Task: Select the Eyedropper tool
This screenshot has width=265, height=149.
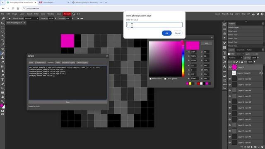Action: [x=2, y=45]
